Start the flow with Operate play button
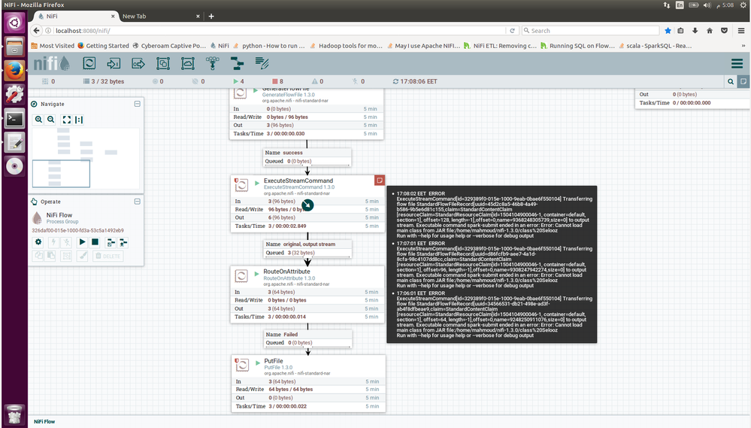Screen dimensions: 751x428 point(82,241)
